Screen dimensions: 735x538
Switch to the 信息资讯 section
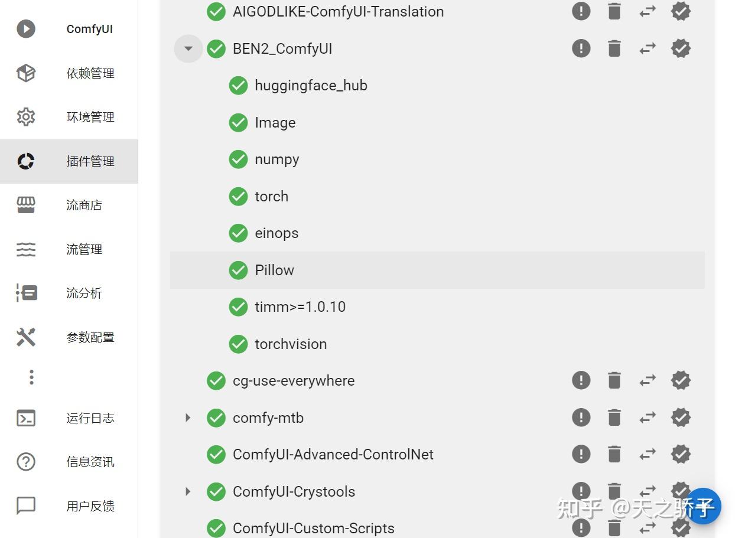point(26,462)
